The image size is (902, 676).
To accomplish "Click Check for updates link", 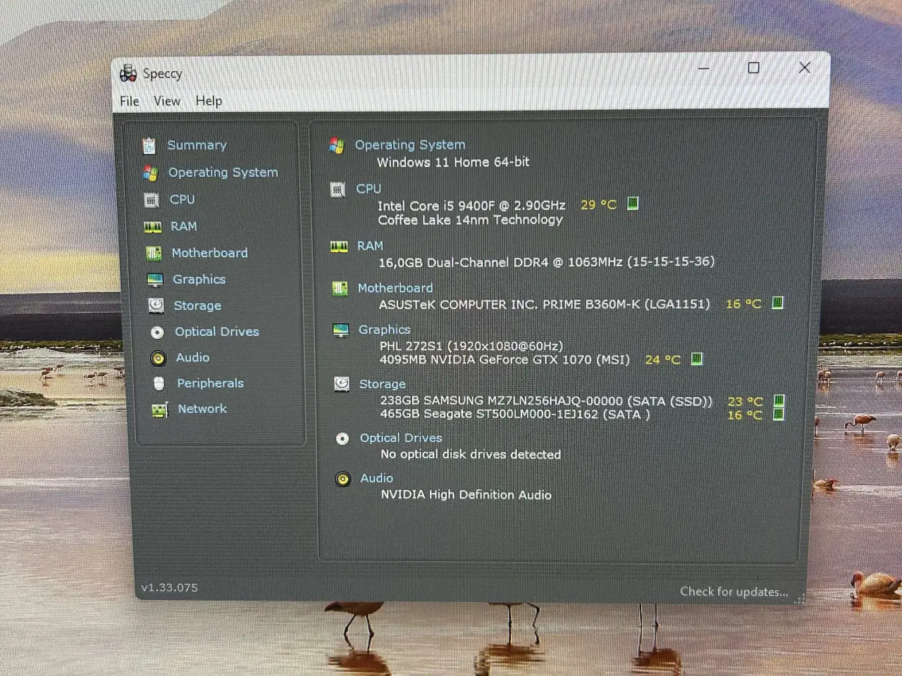I will 734,591.
